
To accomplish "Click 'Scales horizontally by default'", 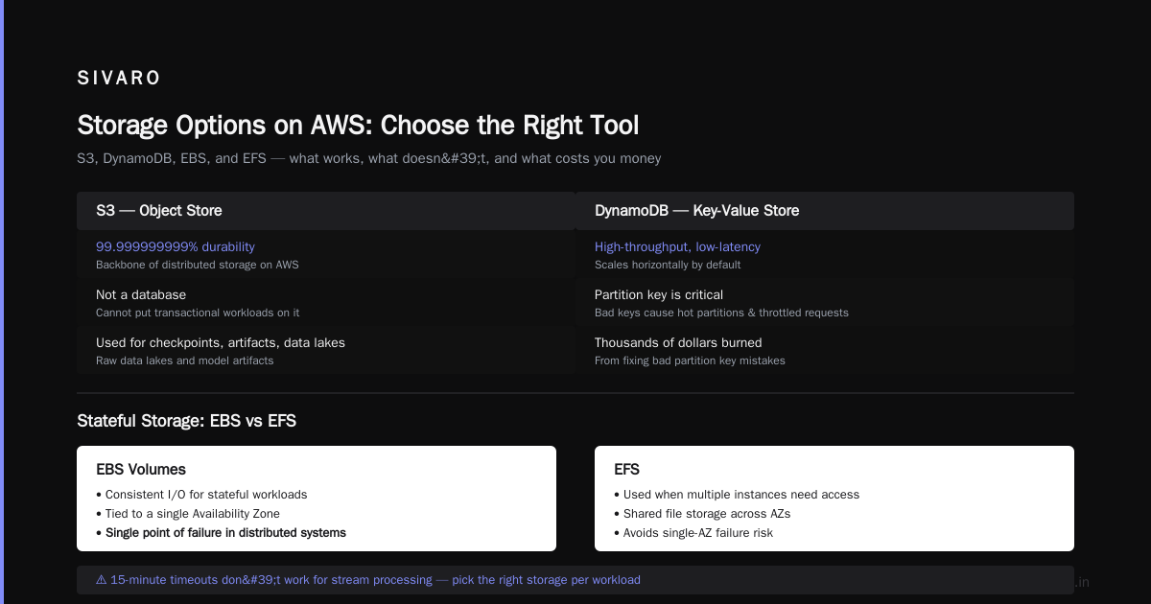I will (668, 265).
